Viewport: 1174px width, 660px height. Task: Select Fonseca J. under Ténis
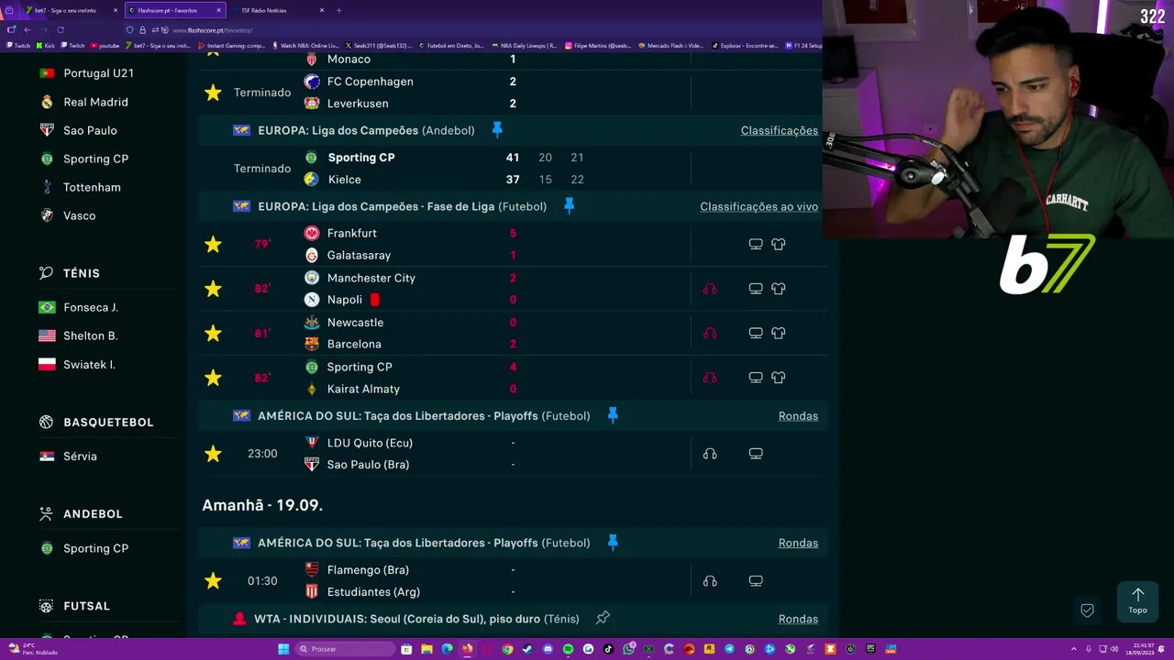90,307
